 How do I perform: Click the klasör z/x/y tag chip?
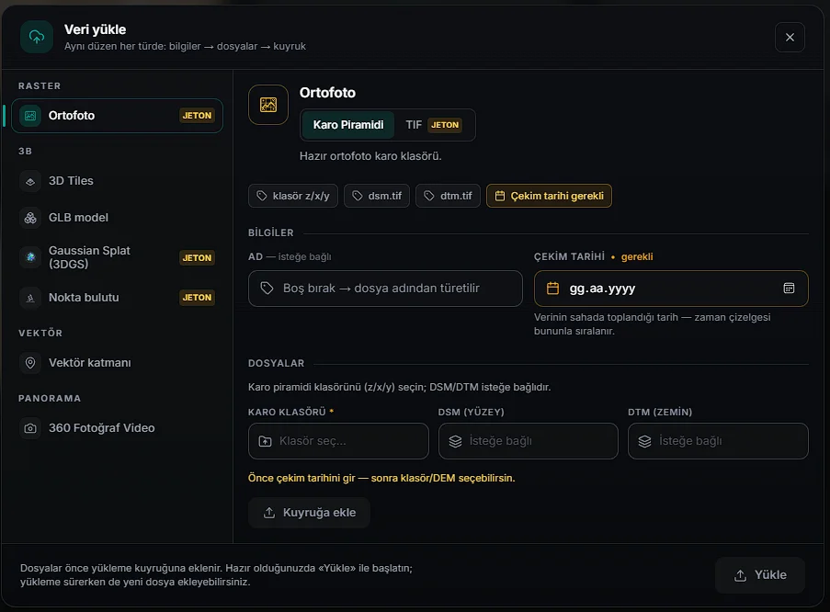[x=292, y=196]
